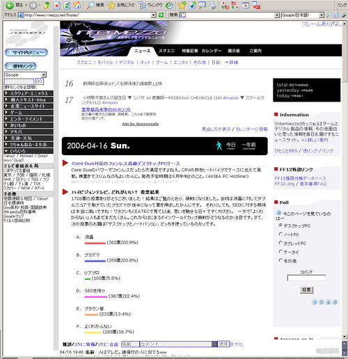Open the モバイル category link
The width and height of the screenshot is (348, 359).
105,62
